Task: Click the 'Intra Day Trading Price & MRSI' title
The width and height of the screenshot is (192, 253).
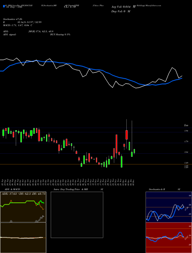Action: coord(78,189)
